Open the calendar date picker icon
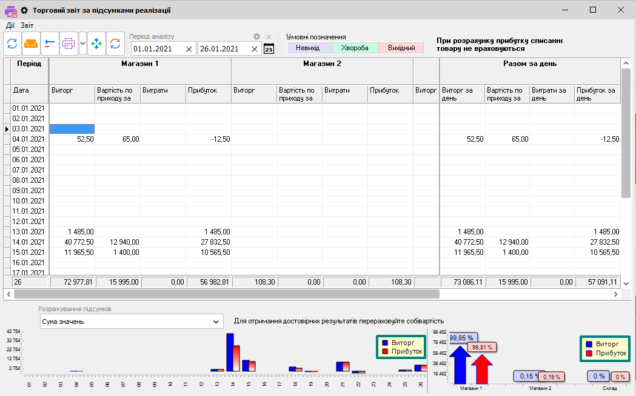This screenshot has height=396, width=636. [269, 49]
